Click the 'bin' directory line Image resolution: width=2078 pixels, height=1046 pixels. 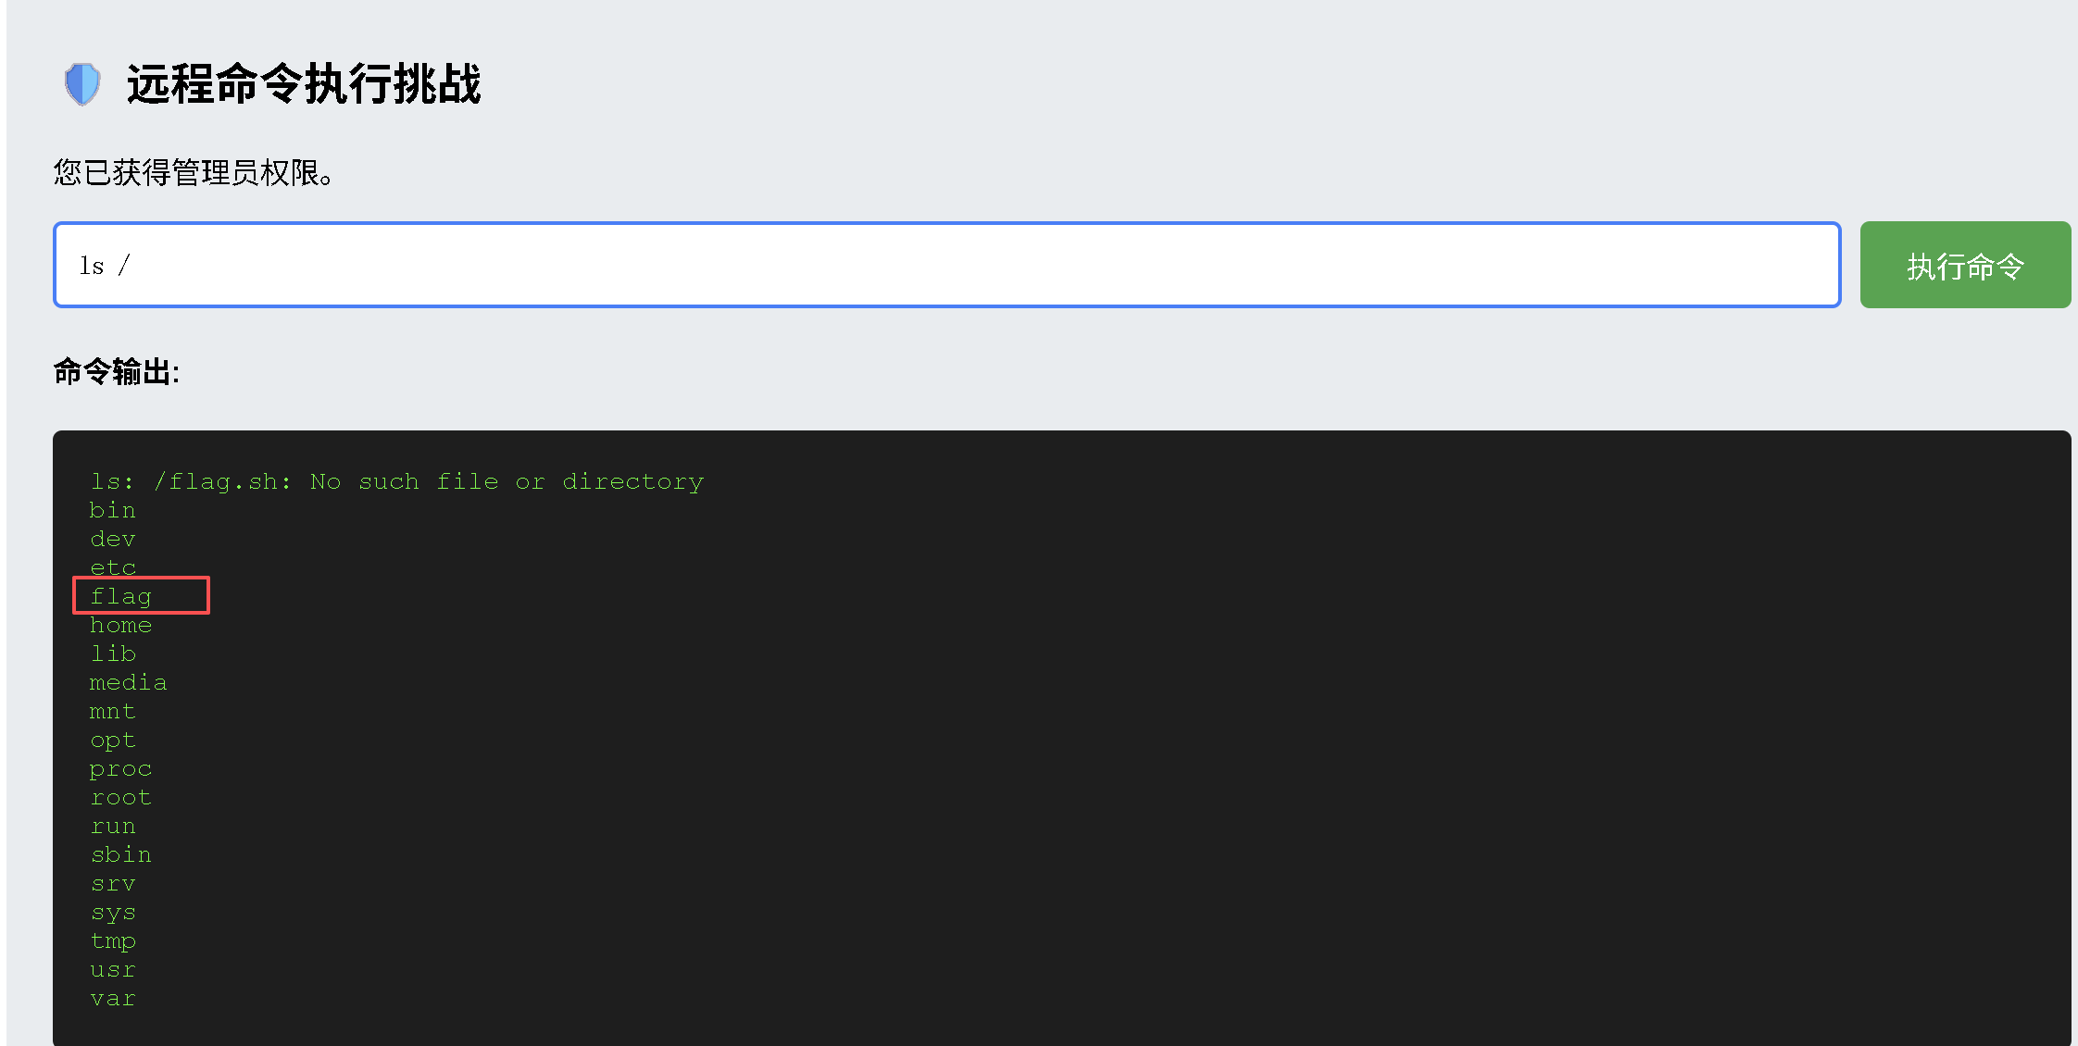pyautogui.click(x=113, y=510)
